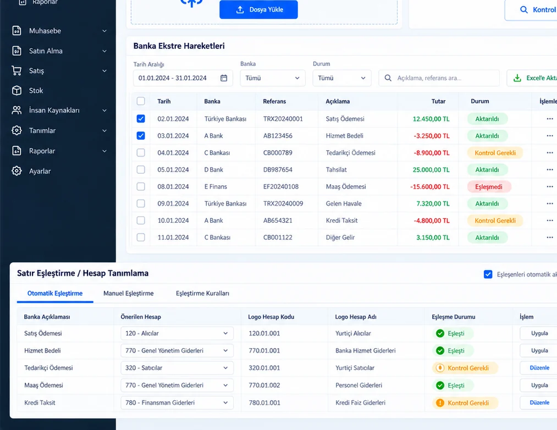This screenshot has width=557, height=430.
Task: Open row actions for TRX20240001
Action: click(x=550, y=119)
